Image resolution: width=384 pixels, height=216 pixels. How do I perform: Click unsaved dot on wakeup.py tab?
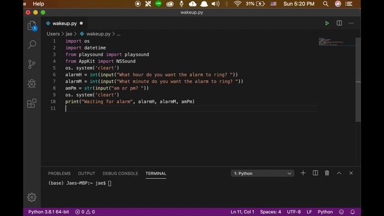coord(82,23)
